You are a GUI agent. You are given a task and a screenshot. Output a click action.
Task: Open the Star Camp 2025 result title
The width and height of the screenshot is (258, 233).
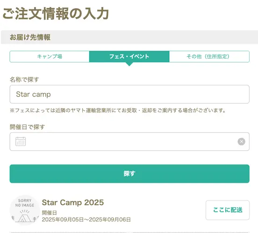click(x=73, y=203)
